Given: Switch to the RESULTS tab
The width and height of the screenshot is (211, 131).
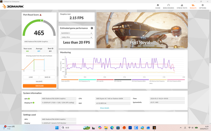Looking at the screenshot, I should (x=193, y=6).
